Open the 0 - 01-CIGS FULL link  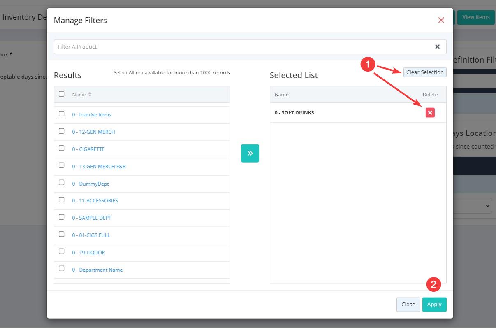point(91,235)
